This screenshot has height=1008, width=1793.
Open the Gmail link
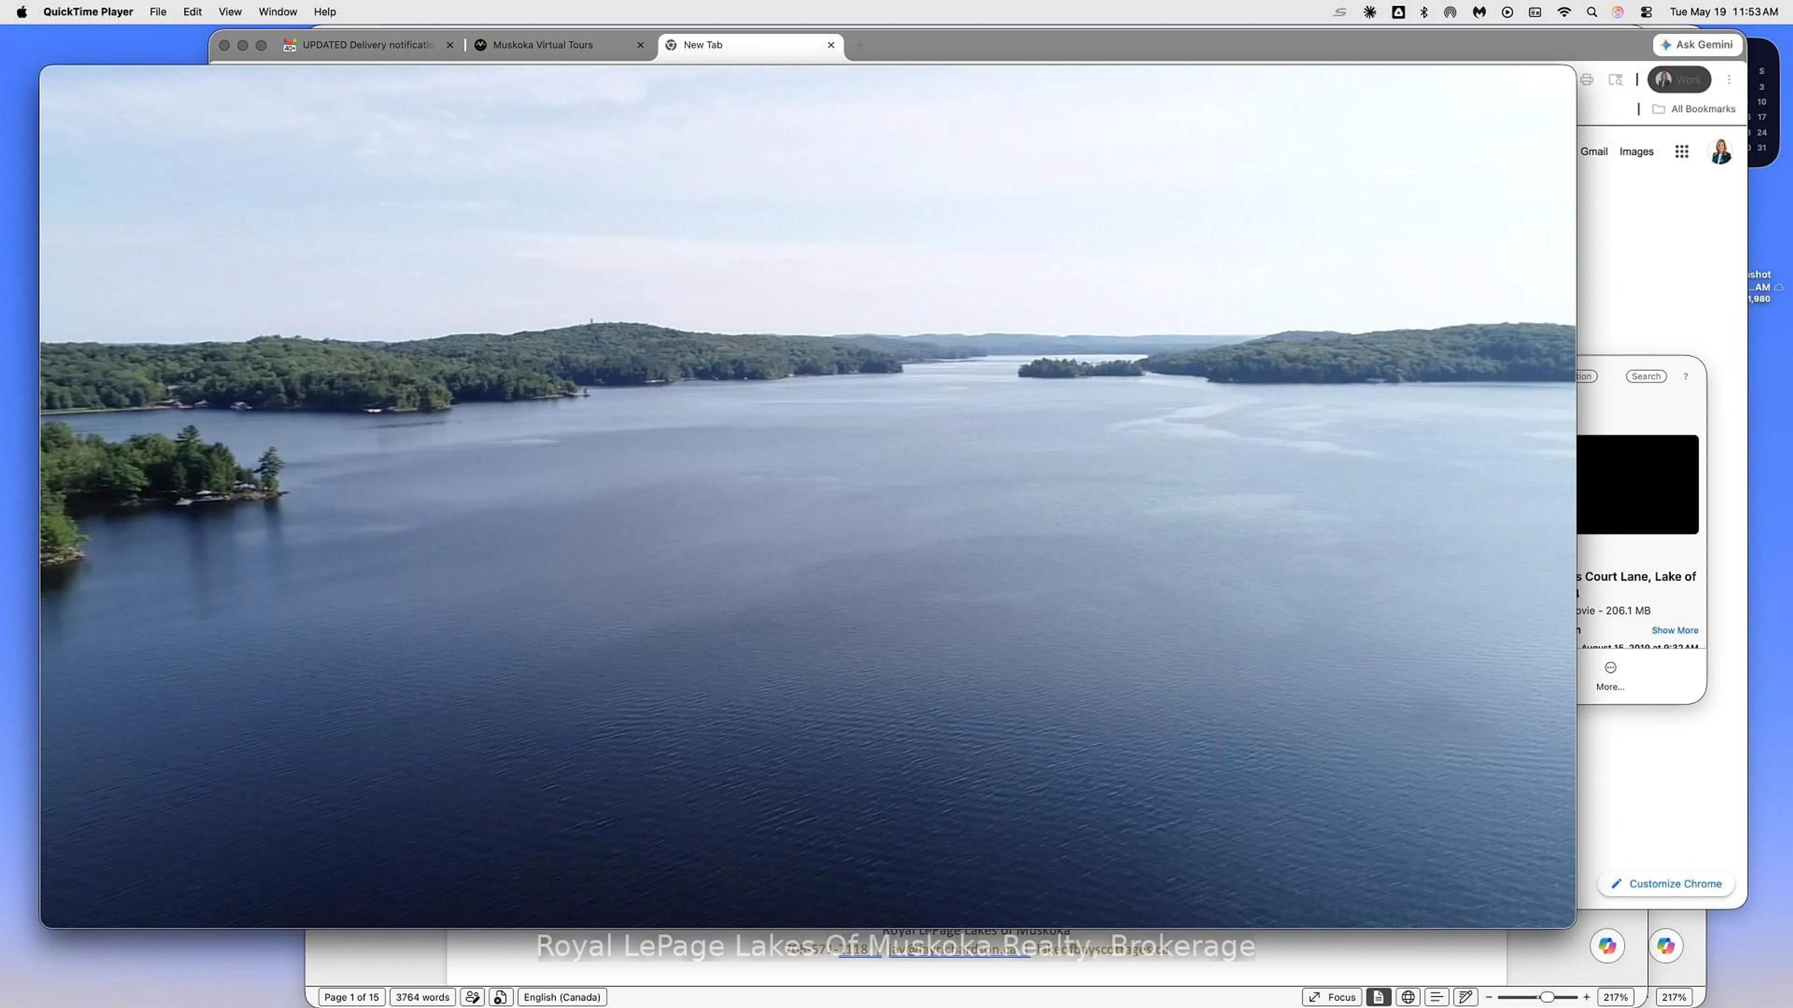(x=1594, y=152)
